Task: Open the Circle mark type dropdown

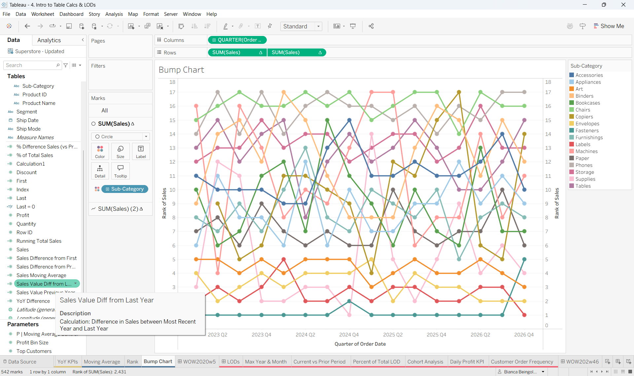Action: click(121, 137)
